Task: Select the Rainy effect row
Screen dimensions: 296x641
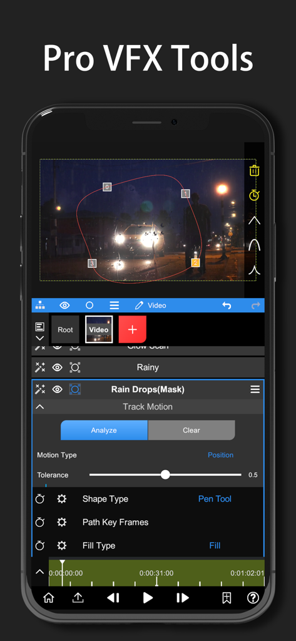Action: click(x=148, y=367)
